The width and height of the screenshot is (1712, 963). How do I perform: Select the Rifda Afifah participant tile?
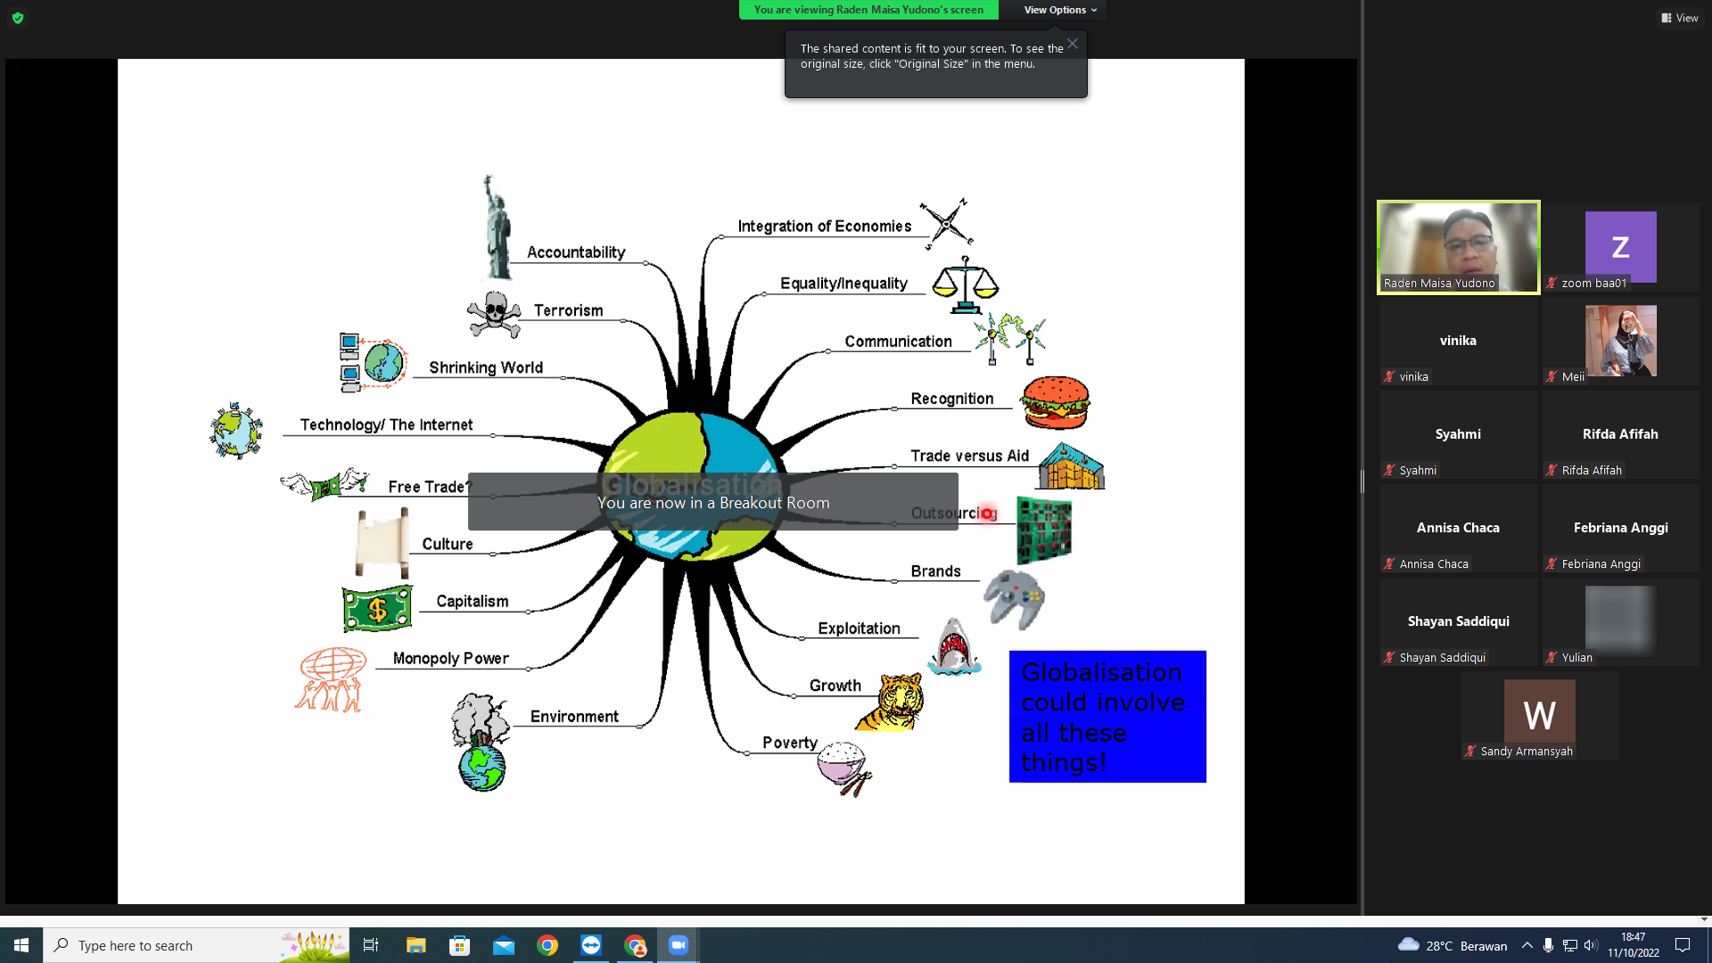(x=1621, y=434)
